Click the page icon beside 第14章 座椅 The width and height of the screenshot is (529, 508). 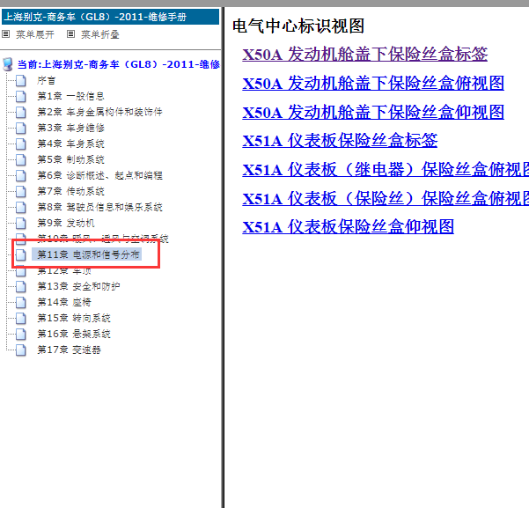pyautogui.click(x=21, y=302)
